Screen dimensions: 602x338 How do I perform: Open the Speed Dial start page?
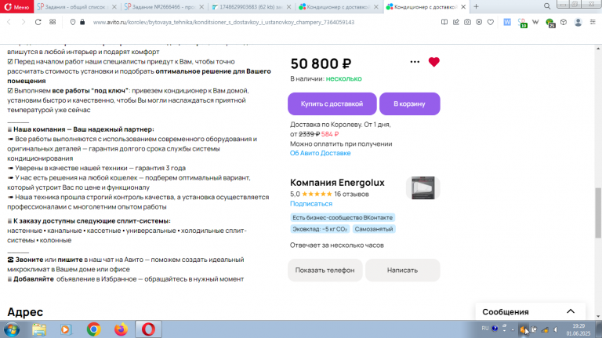click(x=53, y=22)
